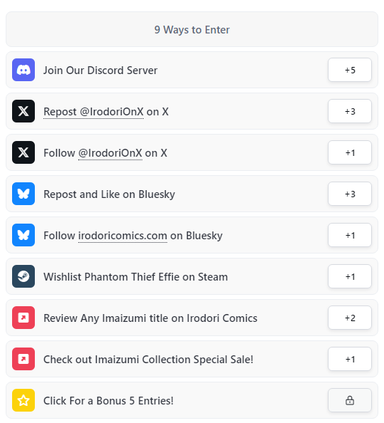Screen dimensions: 384x423
Task: Click the red icon beside Imaizumi Collection Special Sale
Action: 23,359
